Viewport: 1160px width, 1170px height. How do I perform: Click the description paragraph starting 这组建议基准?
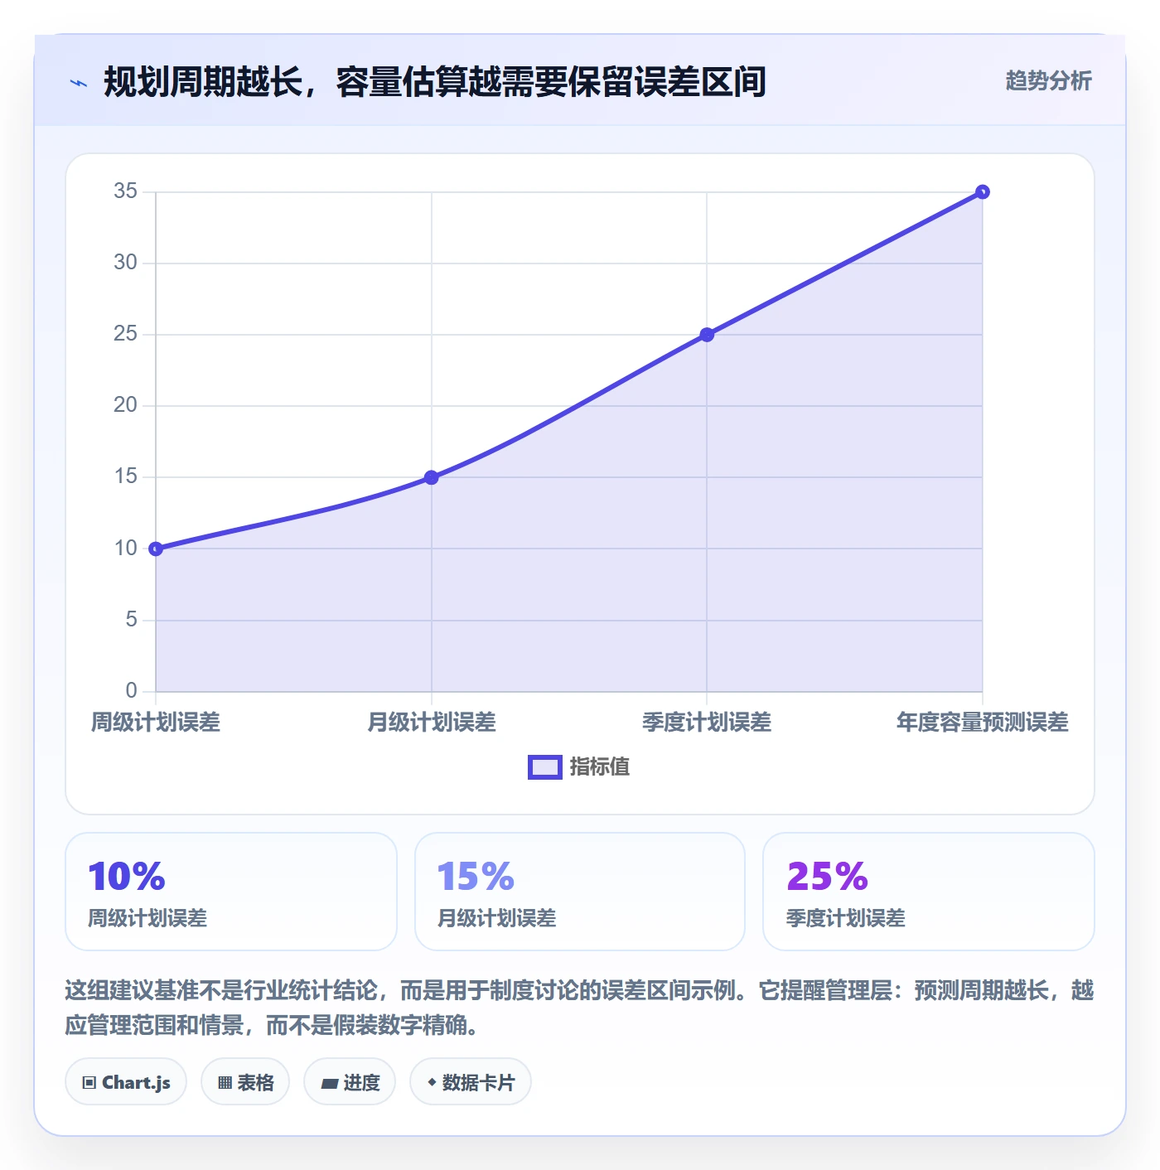580,1008
